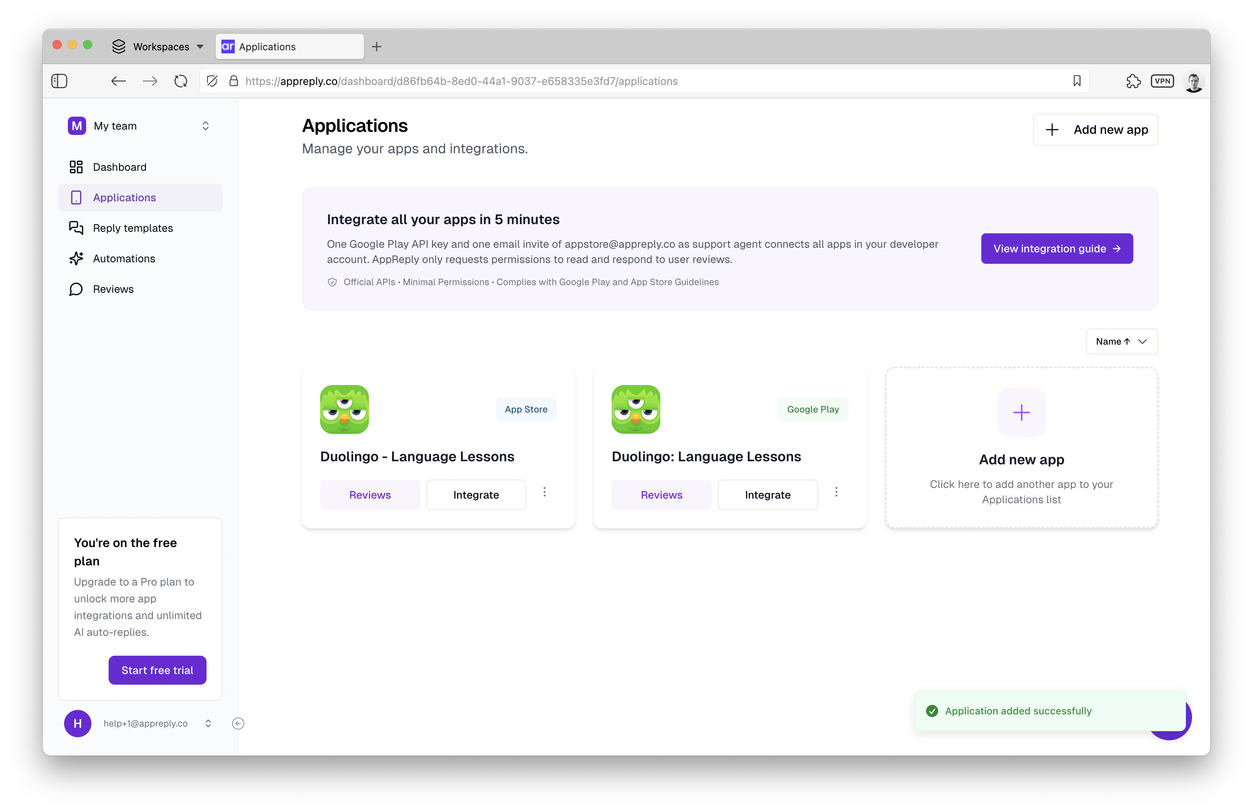Viewport: 1253px width, 812px height.
Task: Open the browser profile avatar
Action: (1193, 81)
